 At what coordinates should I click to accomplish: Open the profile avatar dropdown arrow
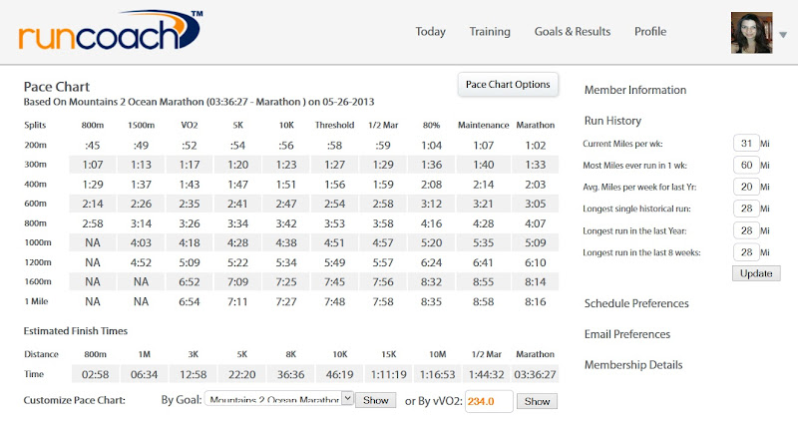point(783,35)
